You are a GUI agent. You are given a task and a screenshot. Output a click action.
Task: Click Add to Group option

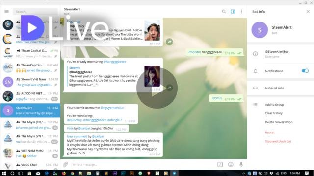tap(274, 105)
